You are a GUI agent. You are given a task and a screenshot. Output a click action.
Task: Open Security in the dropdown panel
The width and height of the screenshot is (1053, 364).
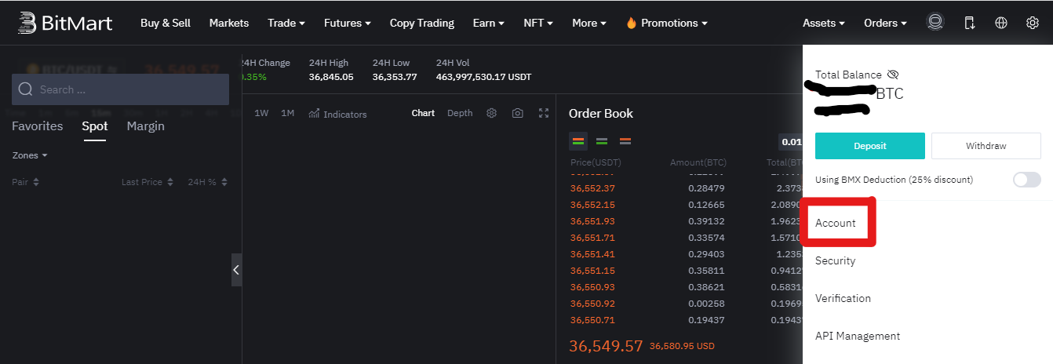click(x=836, y=260)
